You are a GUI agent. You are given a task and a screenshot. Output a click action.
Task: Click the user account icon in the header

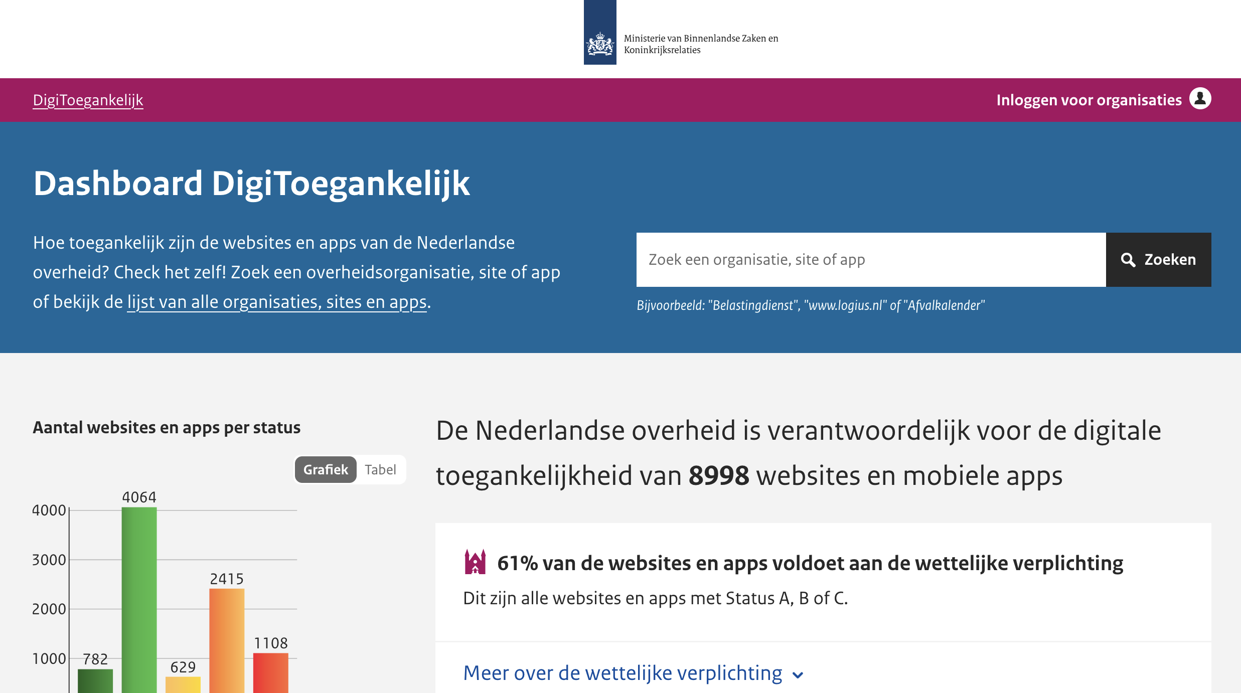tap(1200, 99)
